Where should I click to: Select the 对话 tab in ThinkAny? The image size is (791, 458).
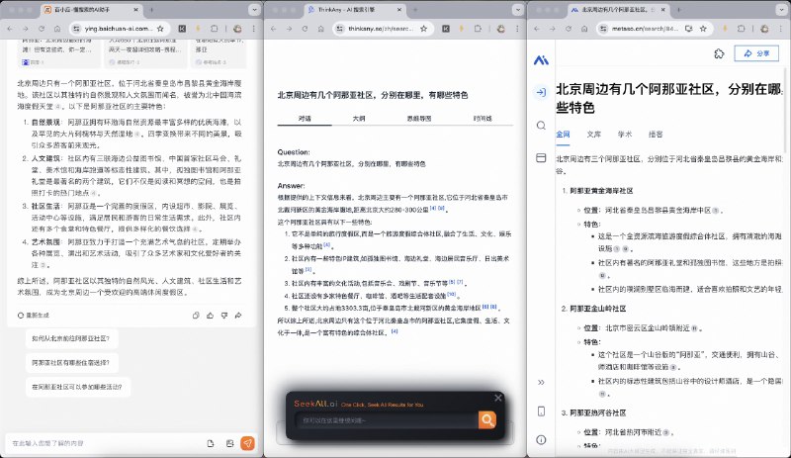coord(305,118)
